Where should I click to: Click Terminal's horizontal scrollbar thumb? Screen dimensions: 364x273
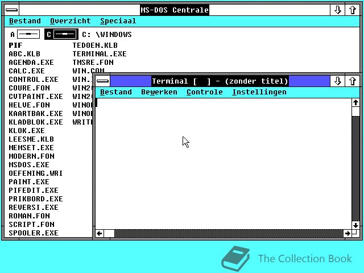pyautogui.click(x=109, y=233)
